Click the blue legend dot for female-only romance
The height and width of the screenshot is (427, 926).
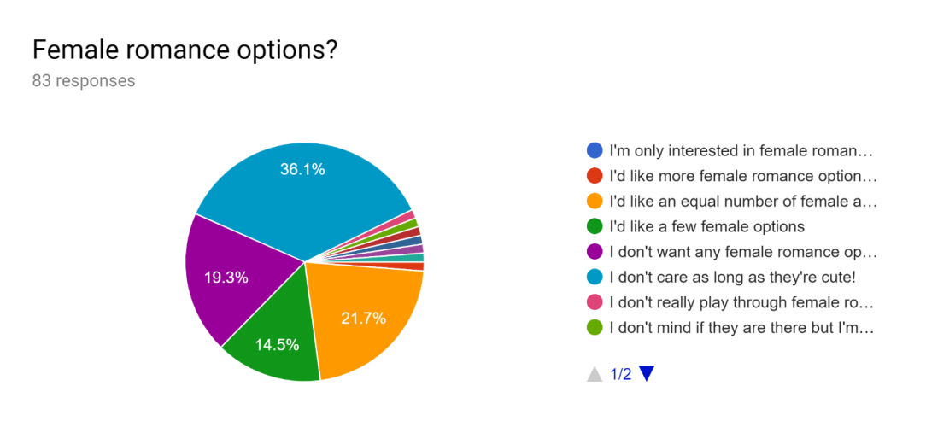click(x=595, y=151)
